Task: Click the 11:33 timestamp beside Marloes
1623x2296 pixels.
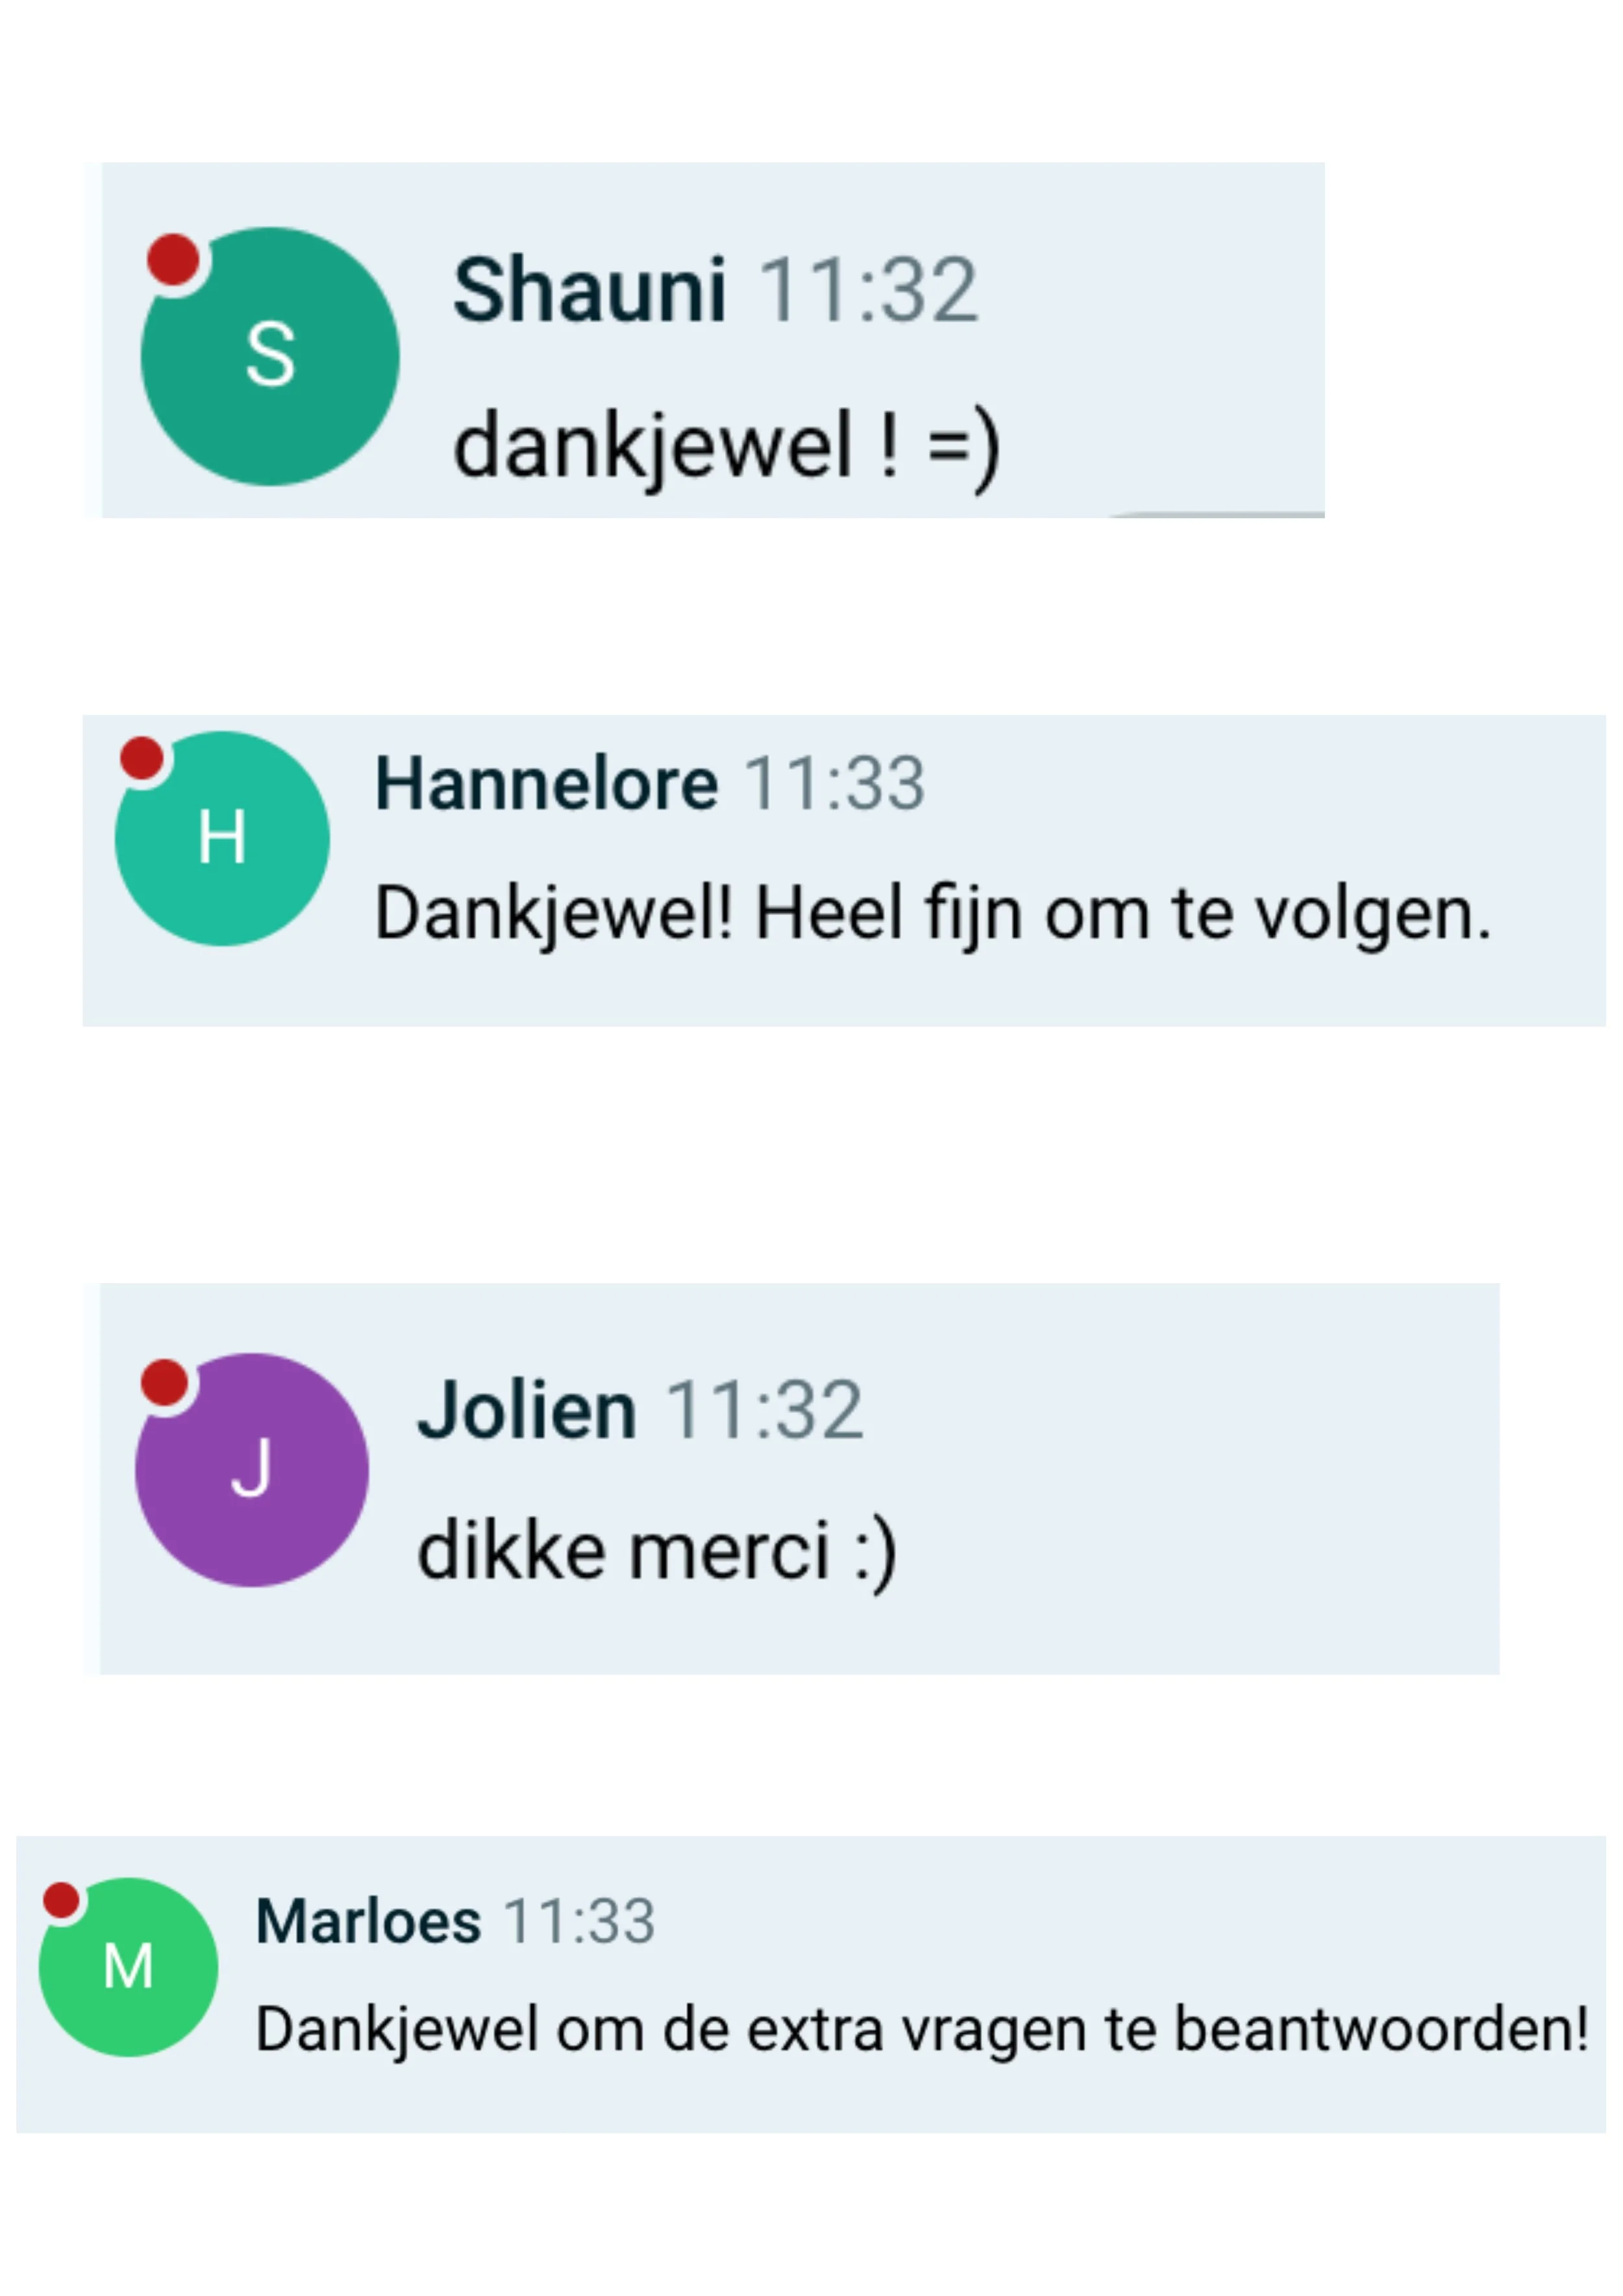Action: coord(579,1921)
